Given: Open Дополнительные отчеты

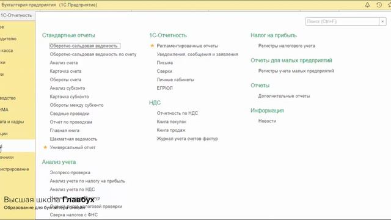Looking at the screenshot, I should tap(284, 96).
